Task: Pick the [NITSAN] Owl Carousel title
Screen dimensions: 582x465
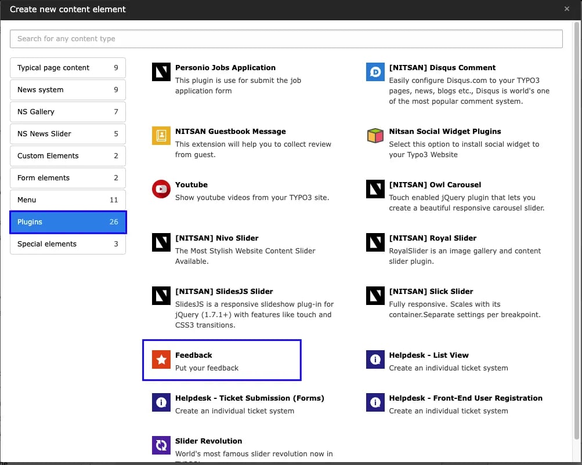Action: (435, 185)
